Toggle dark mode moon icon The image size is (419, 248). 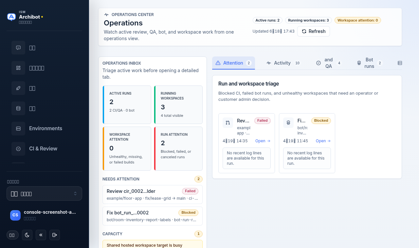coord(27,235)
